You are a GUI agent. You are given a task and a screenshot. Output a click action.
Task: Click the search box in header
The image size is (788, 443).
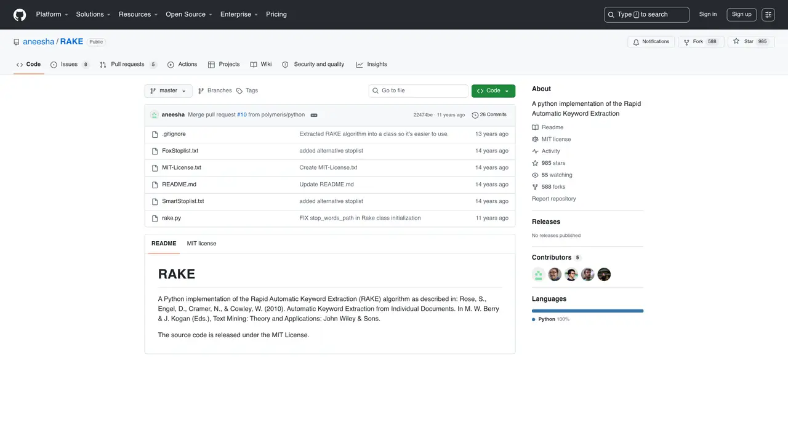pos(646,15)
